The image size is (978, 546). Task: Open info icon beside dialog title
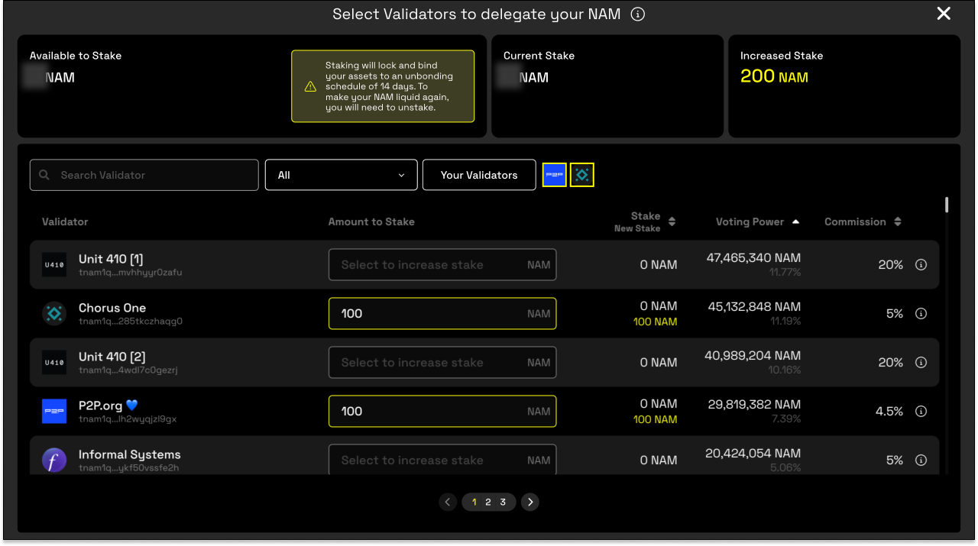(638, 14)
